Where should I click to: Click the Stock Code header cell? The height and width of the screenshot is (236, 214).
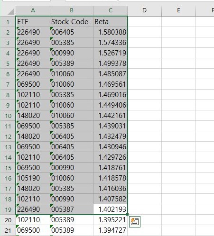[x=72, y=22]
